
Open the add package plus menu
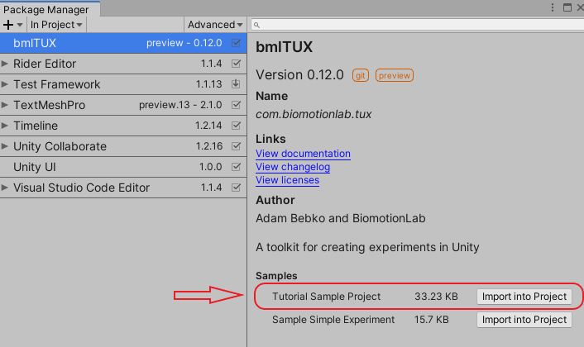tap(12, 25)
